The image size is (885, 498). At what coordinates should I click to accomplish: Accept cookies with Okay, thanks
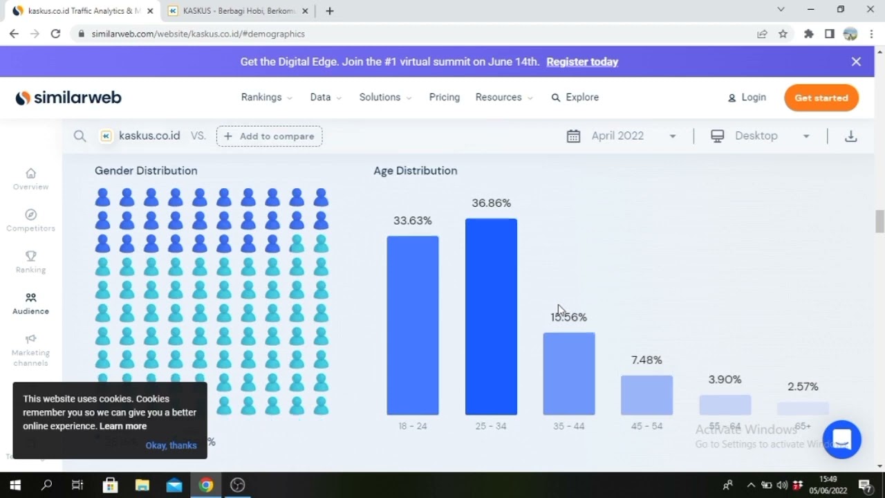coord(171,445)
